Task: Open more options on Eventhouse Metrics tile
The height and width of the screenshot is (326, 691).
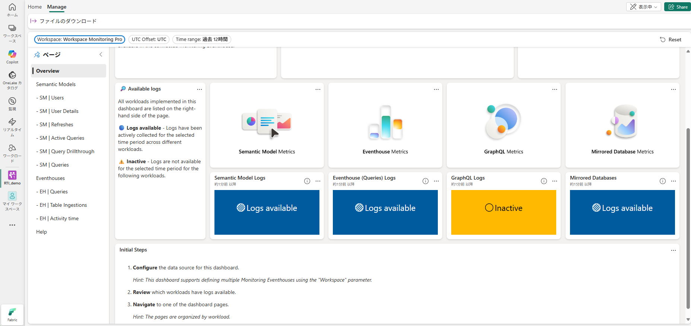Action: tap(436, 89)
